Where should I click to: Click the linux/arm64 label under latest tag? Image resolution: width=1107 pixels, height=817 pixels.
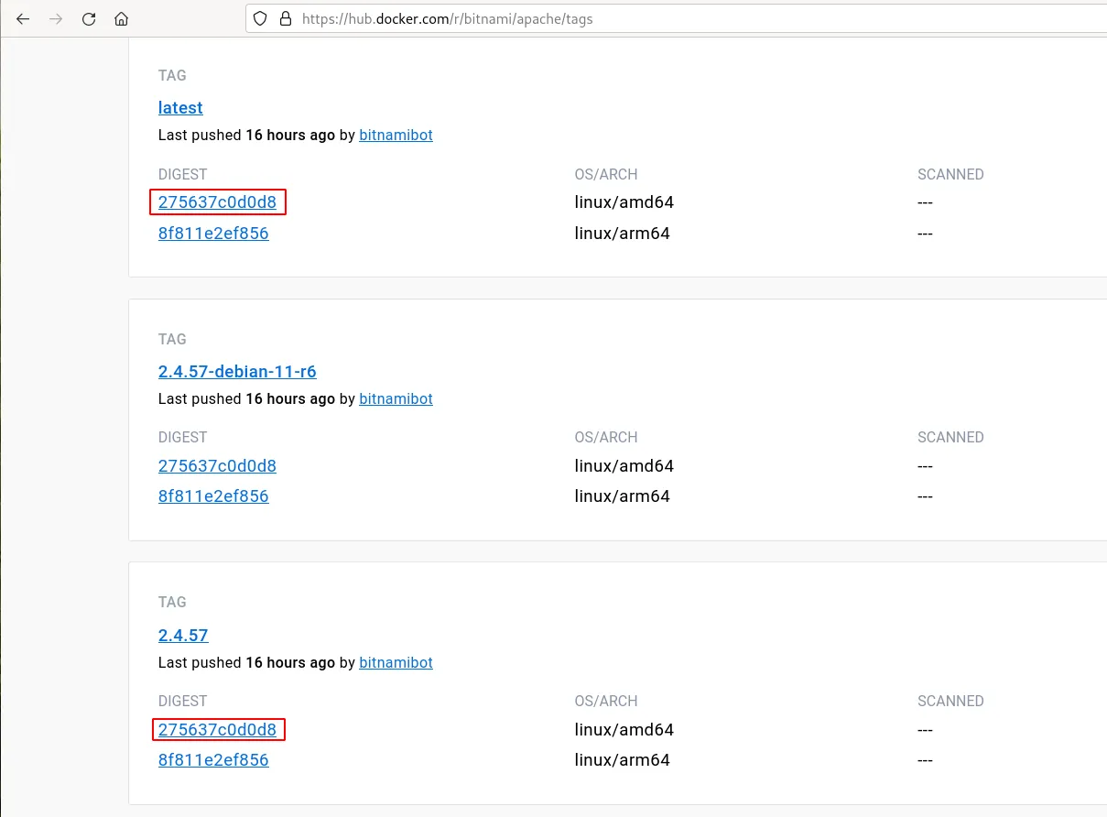pos(622,234)
